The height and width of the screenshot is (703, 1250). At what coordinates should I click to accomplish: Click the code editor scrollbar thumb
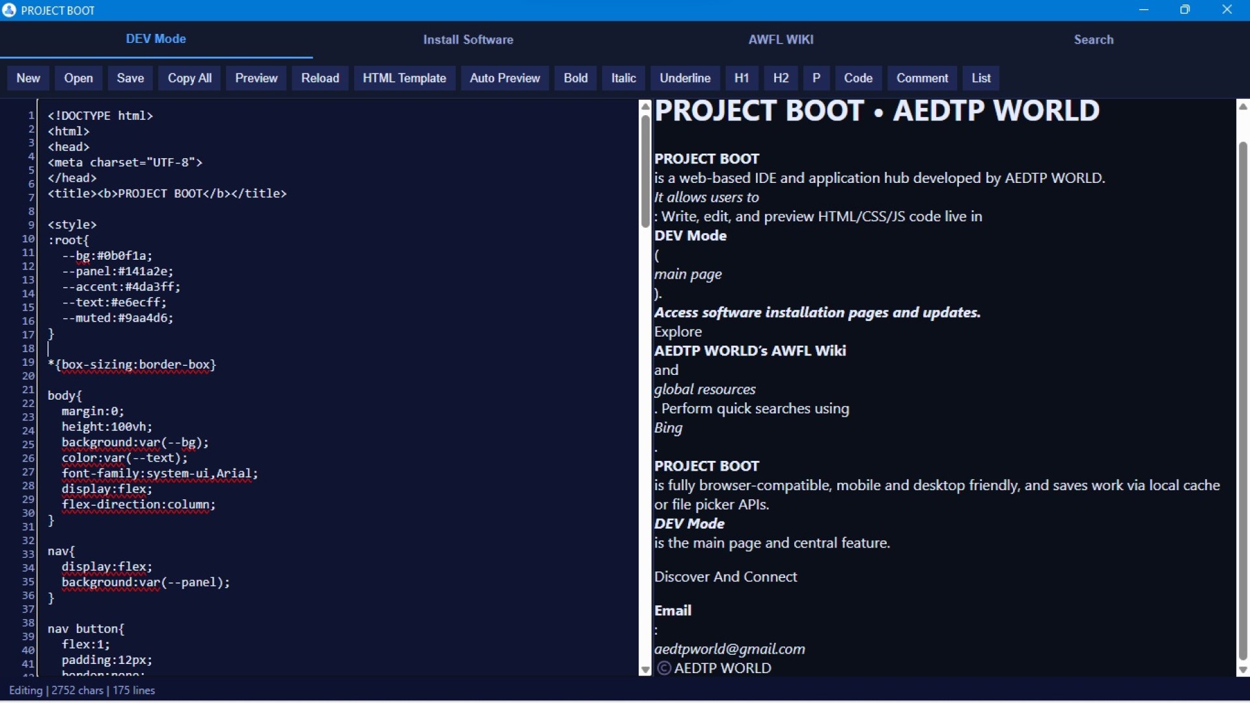645,171
